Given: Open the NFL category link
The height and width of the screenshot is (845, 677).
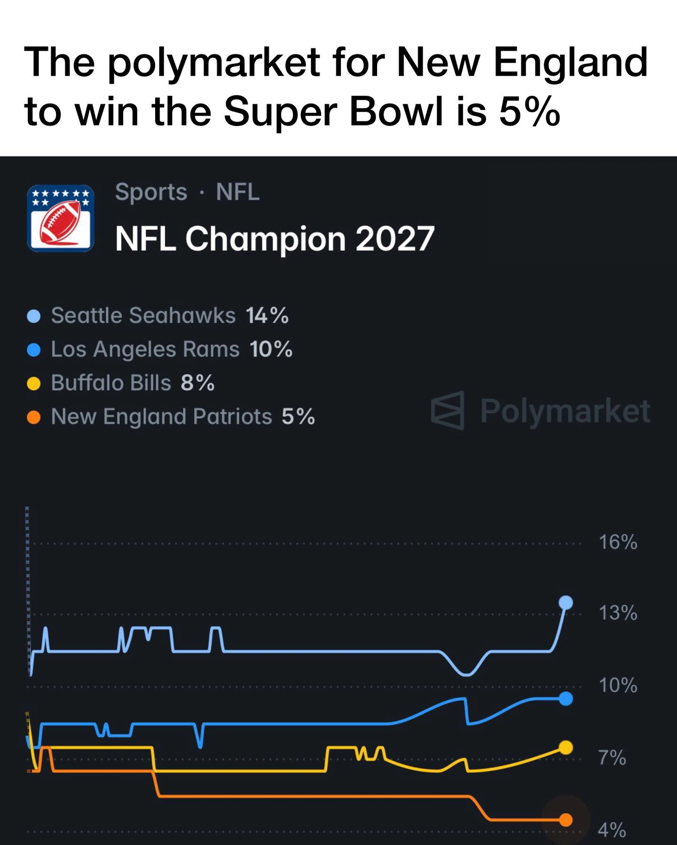Looking at the screenshot, I should [237, 192].
